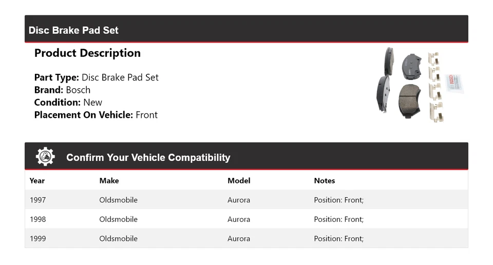This screenshot has width=493, height=265.
Task: Select the 1998 year cell
Action: tap(37, 219)
